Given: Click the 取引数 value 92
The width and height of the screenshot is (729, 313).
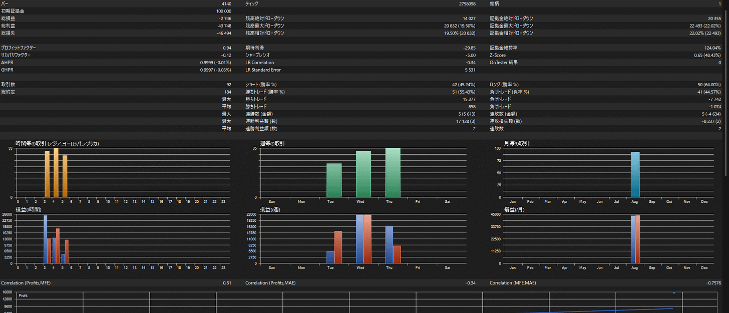Looking at the screenshot, I should (x=229, y=85).
